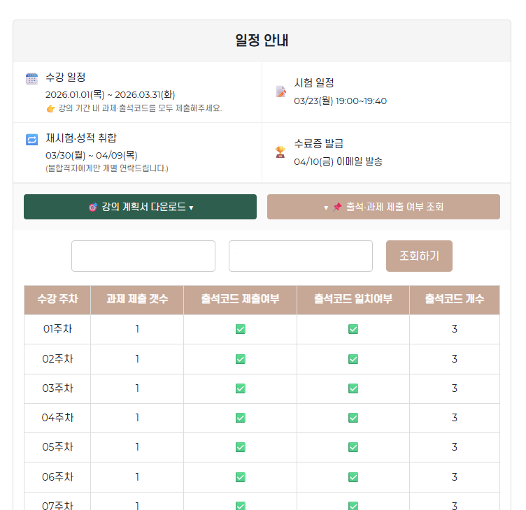526x510 pixels.
Task: Click the 수강 주차 column header
Action: [57, 300]
